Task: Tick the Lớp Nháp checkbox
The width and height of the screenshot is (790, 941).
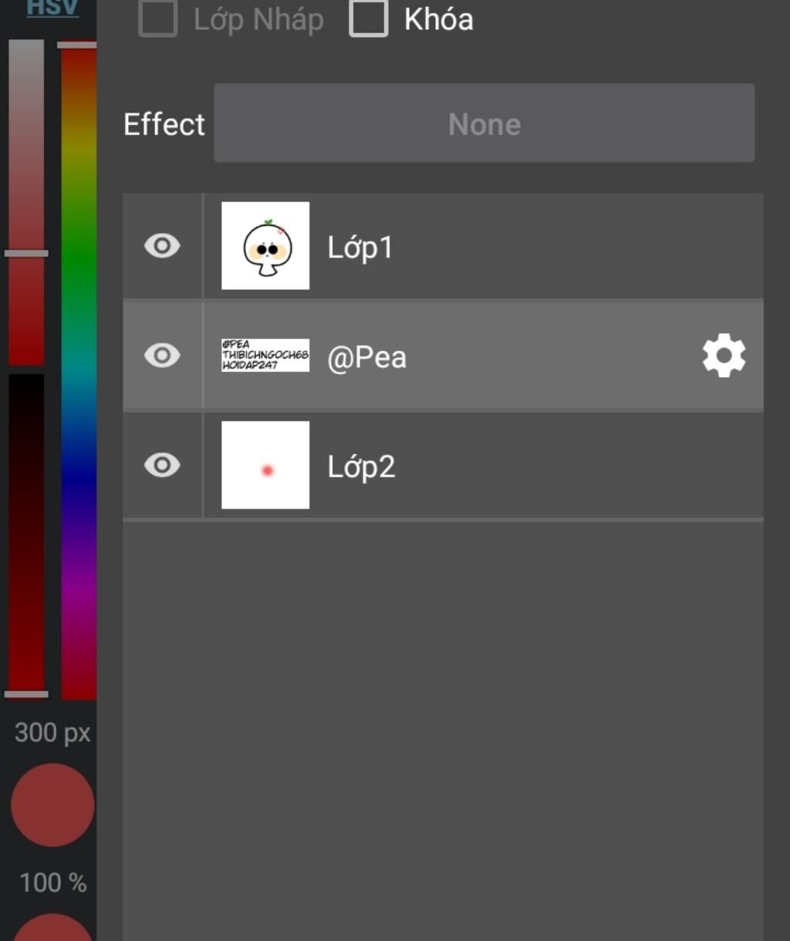Action: click(158, 19)
